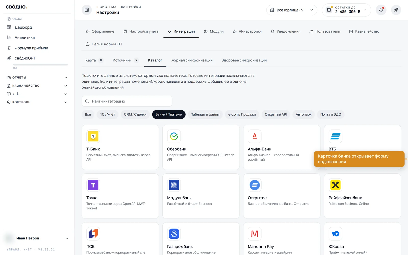408x255 pixels.
Task: Click the Mandarin Pay logo icon
Action: click(254, 234)
